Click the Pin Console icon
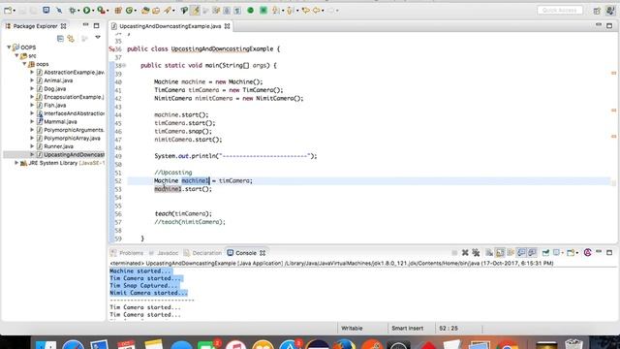 pos(545,252)
